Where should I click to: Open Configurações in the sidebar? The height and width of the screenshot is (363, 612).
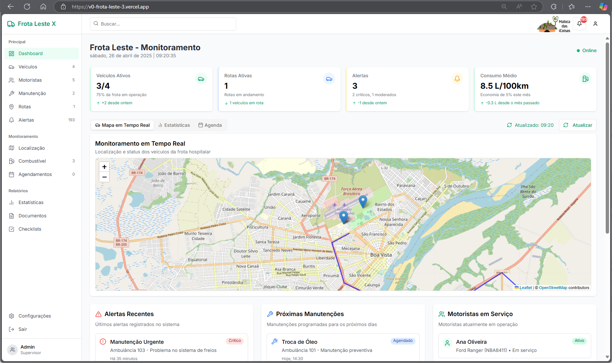[34, 316]
